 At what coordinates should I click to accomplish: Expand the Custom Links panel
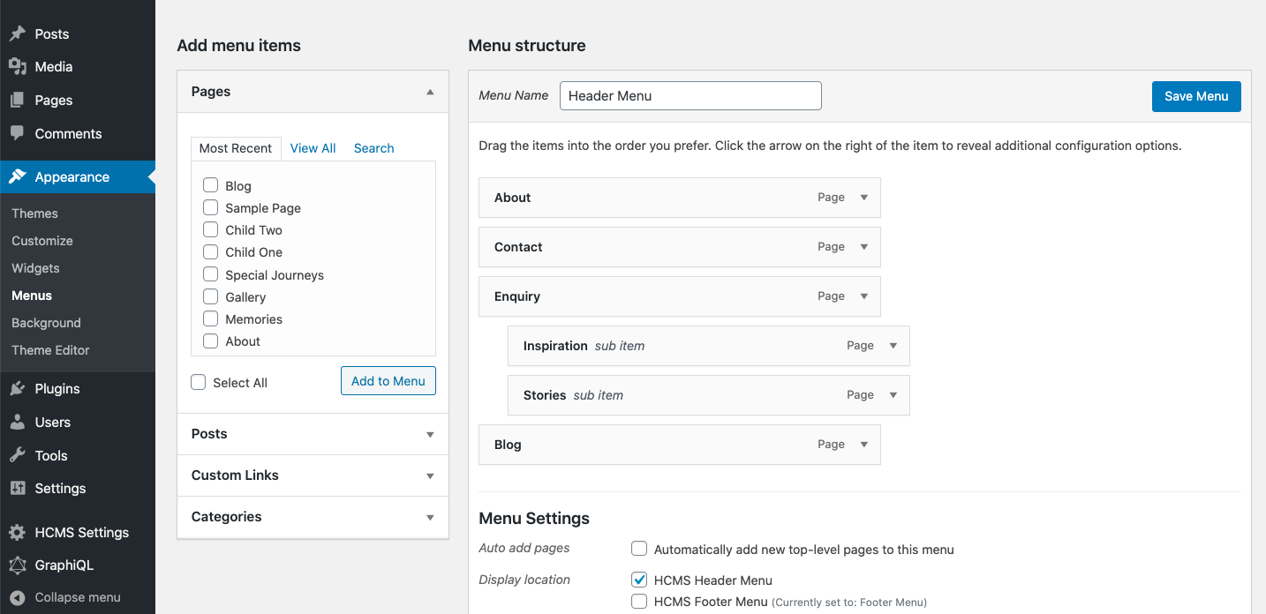click(x=313, y=475)
